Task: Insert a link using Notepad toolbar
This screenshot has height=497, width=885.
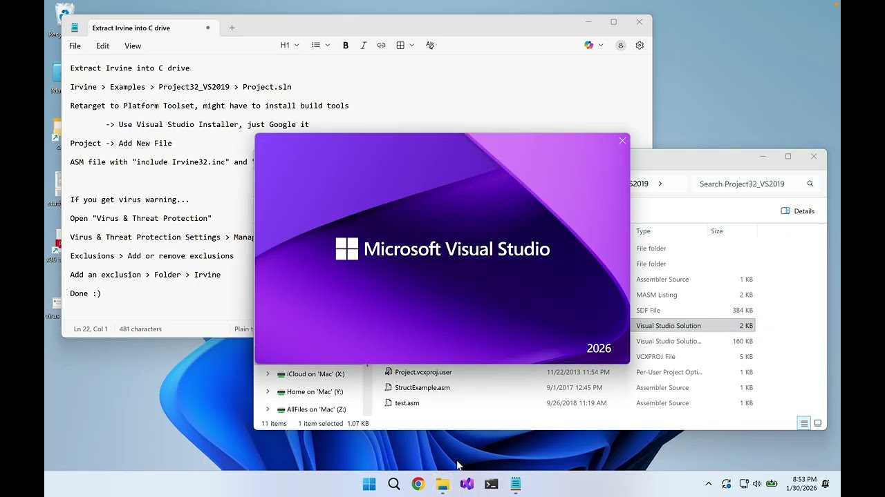Action: 381,46
